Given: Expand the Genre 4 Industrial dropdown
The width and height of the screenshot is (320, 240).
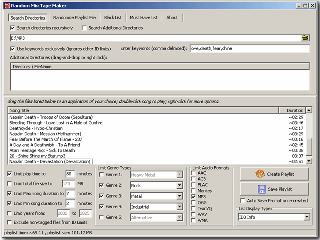Looking at the screenshot, I should pos(179,207).
